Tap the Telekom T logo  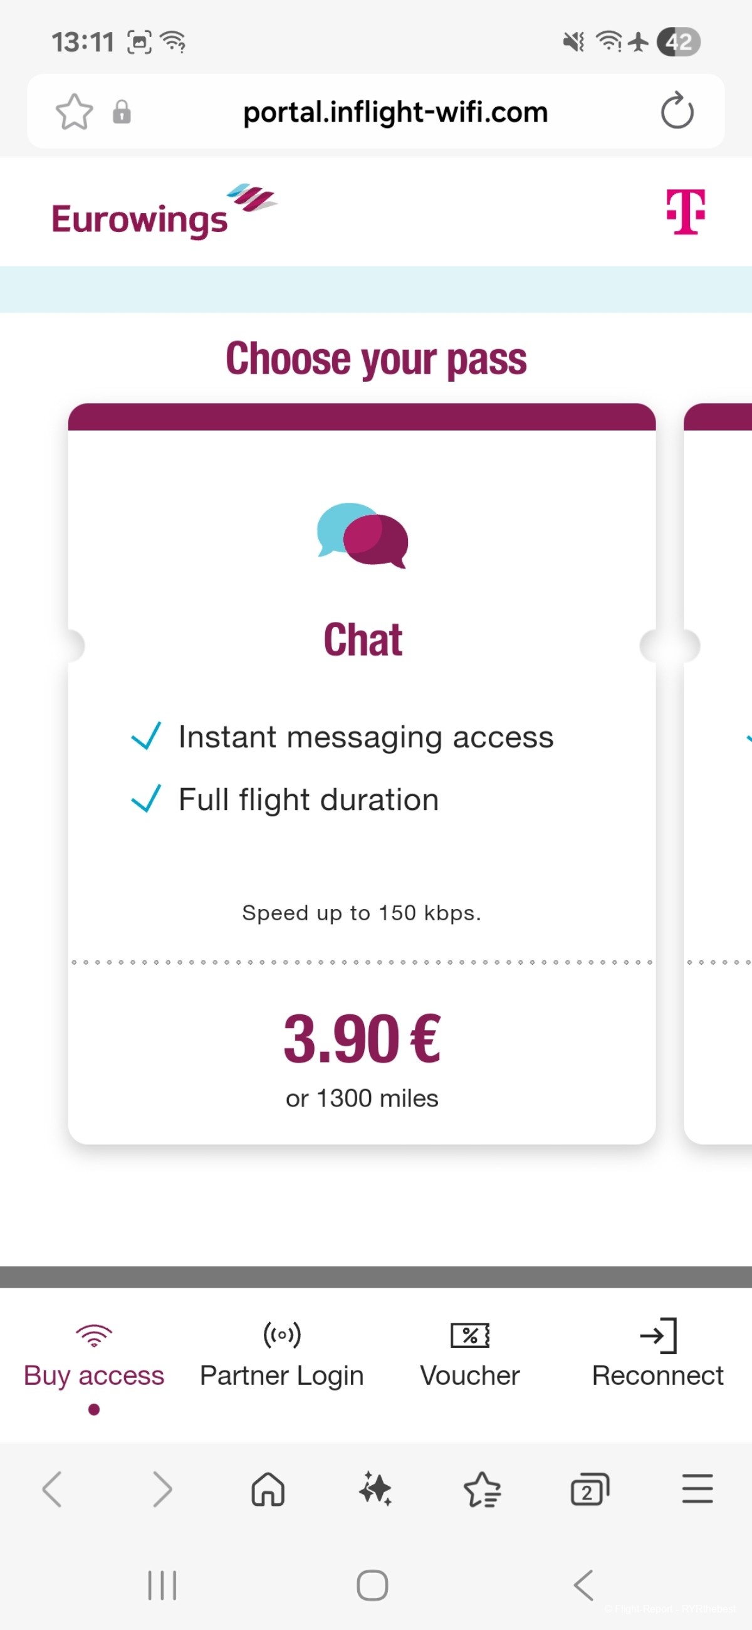click(x=686, y=212)
